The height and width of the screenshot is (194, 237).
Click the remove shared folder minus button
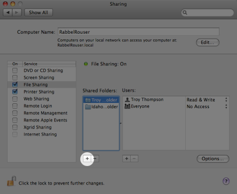95,158
